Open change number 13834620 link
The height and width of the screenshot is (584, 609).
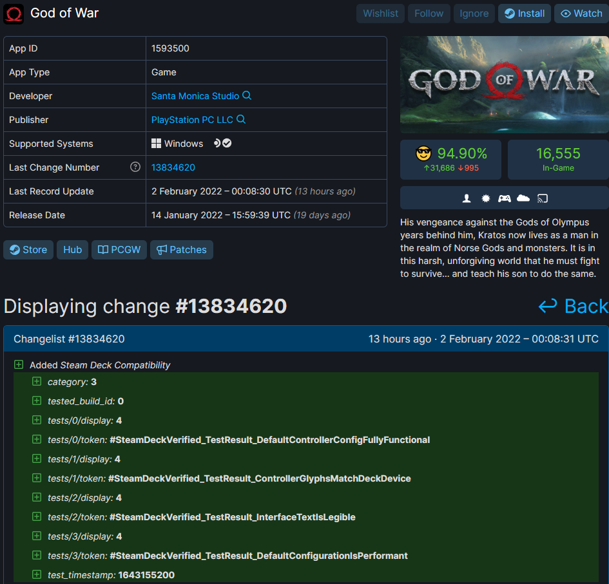point(173,167)
